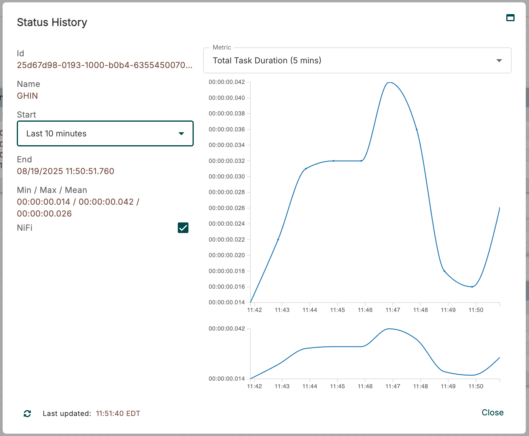Expand the Metric dropdown showing Total Task Duration
Viewport: 529px width, 436px height.
coord(357,60)
